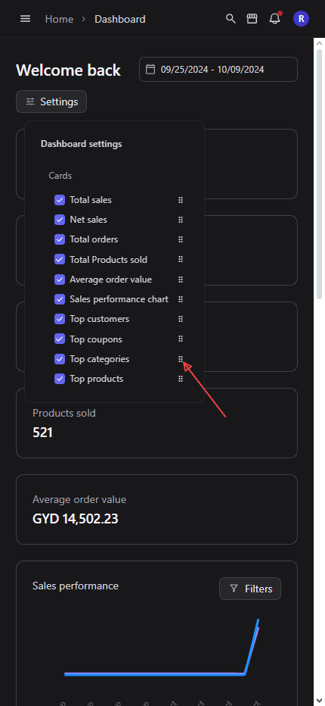The height and width of the screenshot is (706, 325).
Task: Open the hamburger navigation menu
Action: pyautogui.click(x=26, y=19)
